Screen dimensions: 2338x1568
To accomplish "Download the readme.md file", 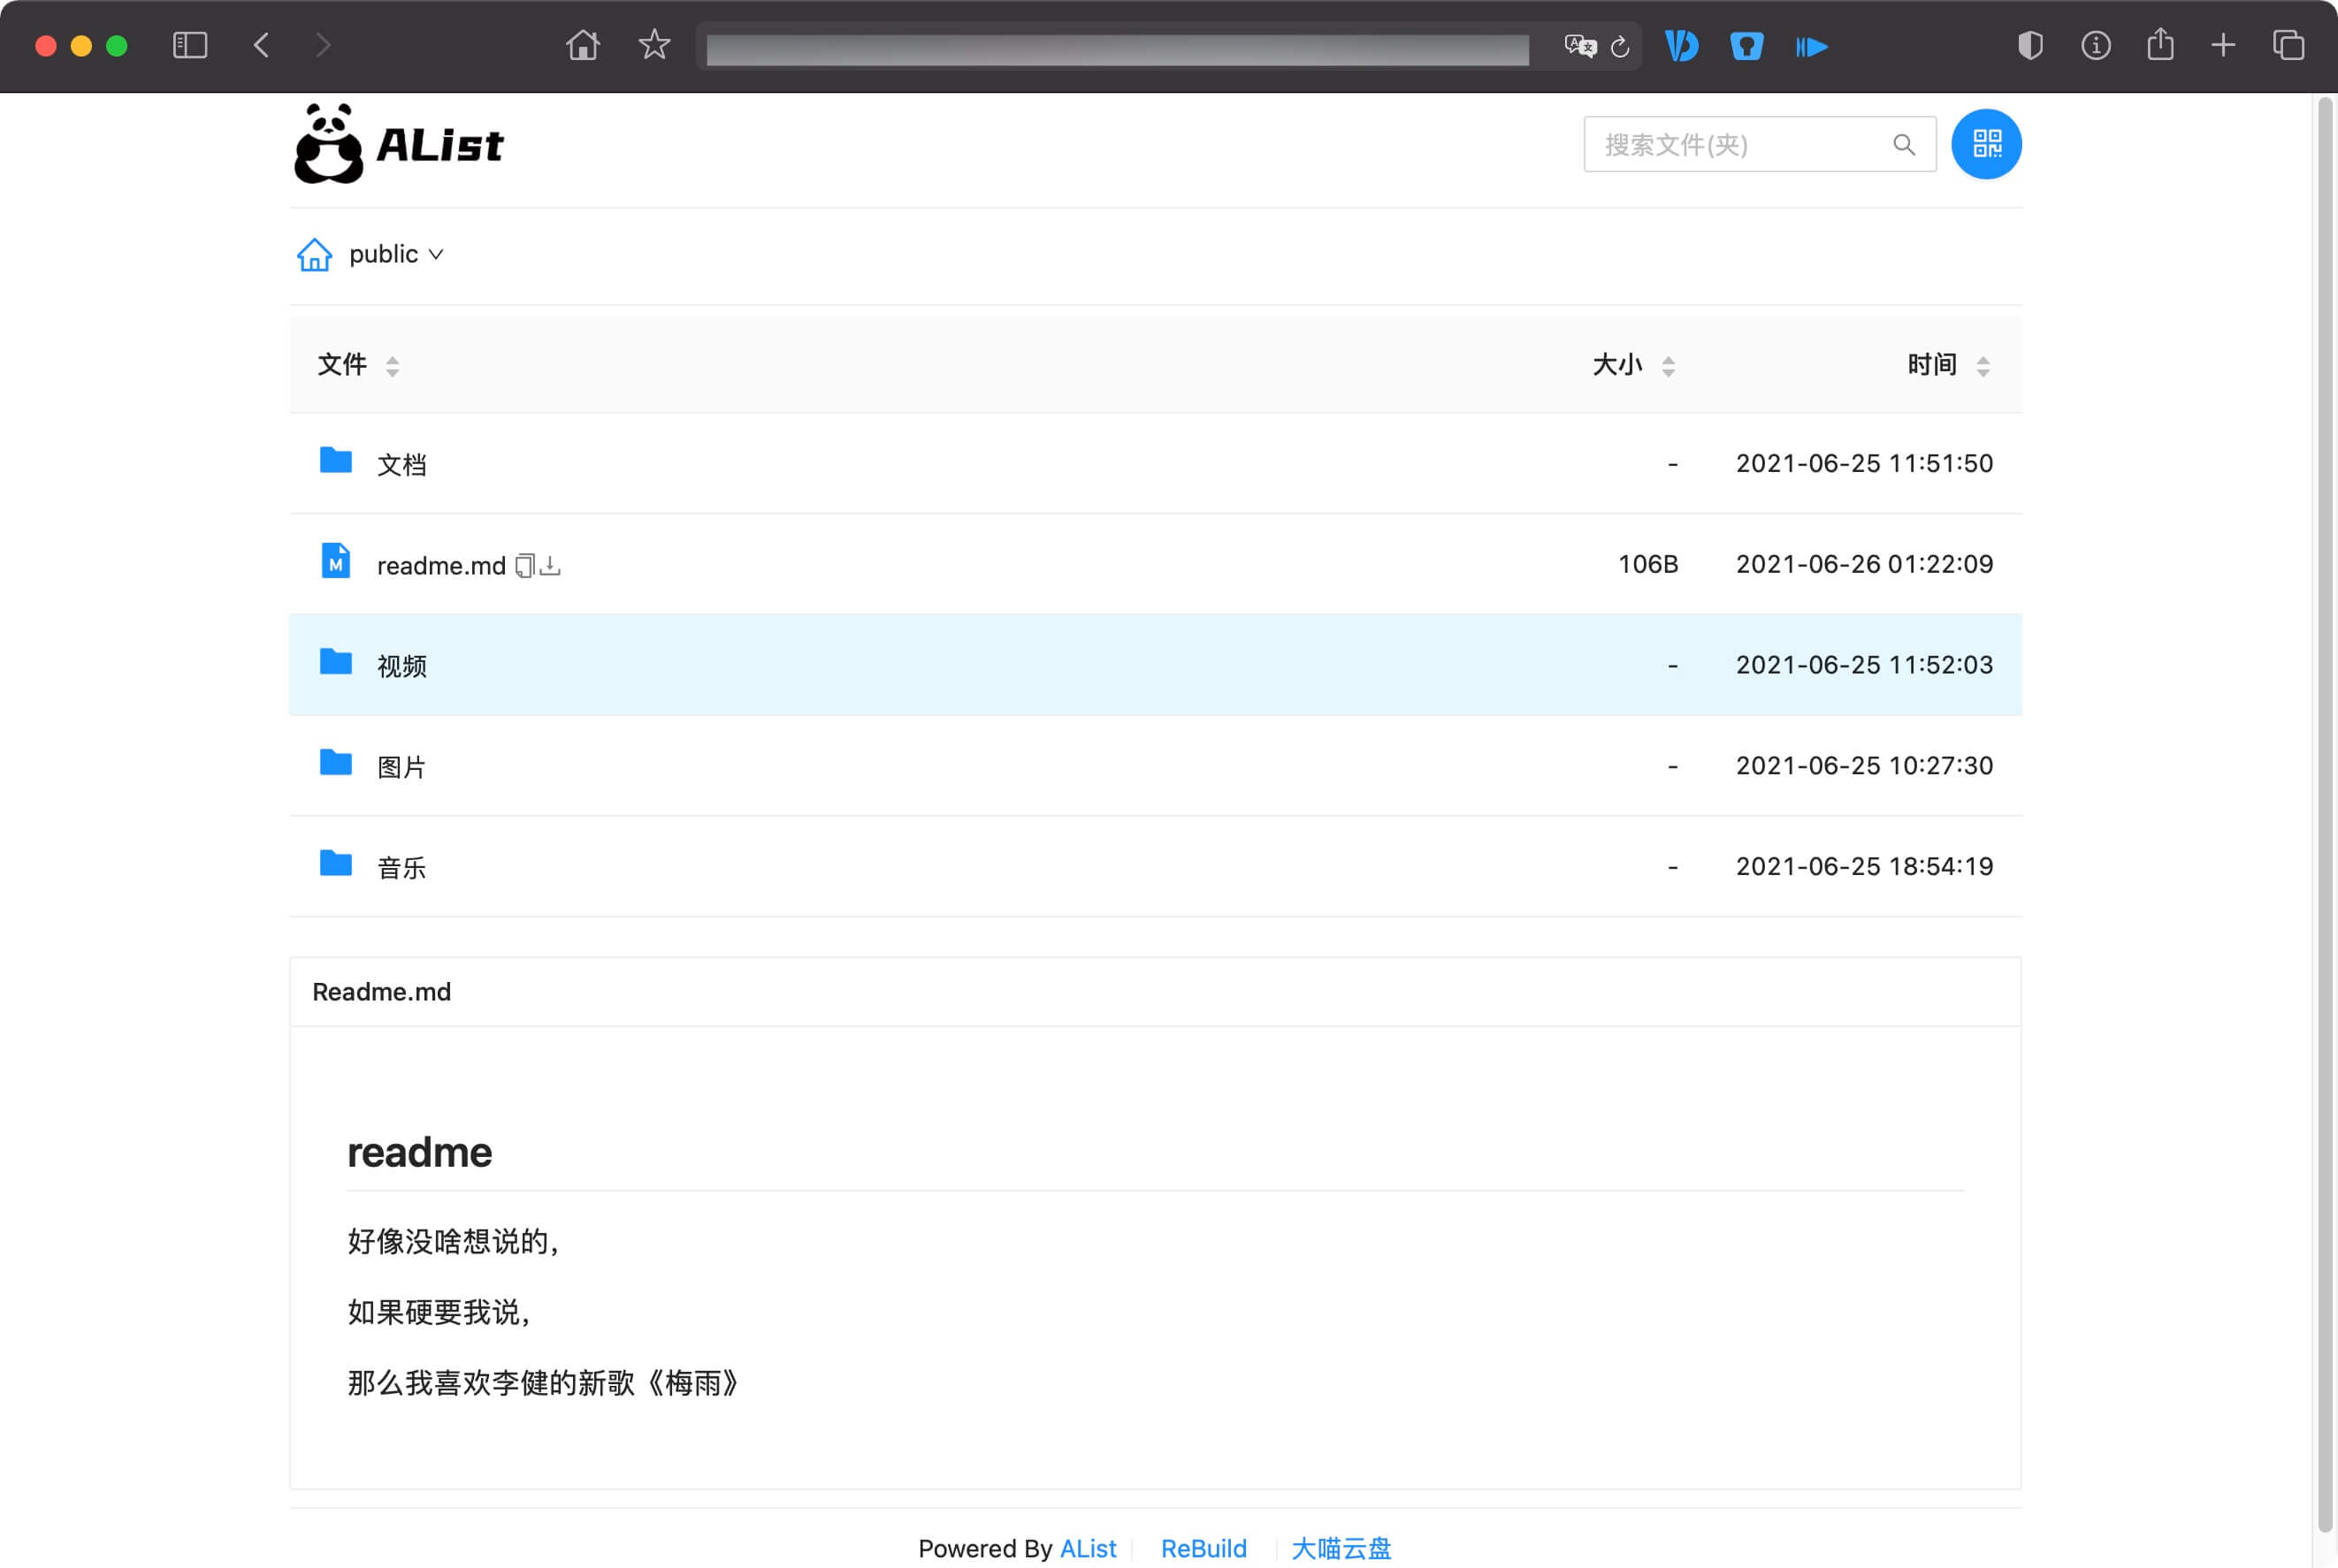I will [x=550, y=565].
